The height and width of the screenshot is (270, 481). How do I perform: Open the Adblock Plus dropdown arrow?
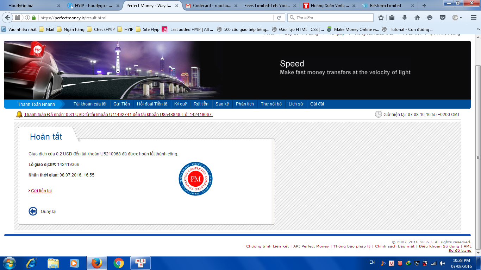(x=461, y=18)
